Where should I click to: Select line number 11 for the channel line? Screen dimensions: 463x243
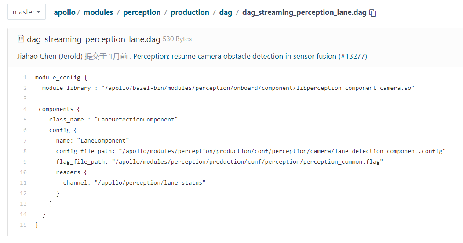(x=24, y=183)
